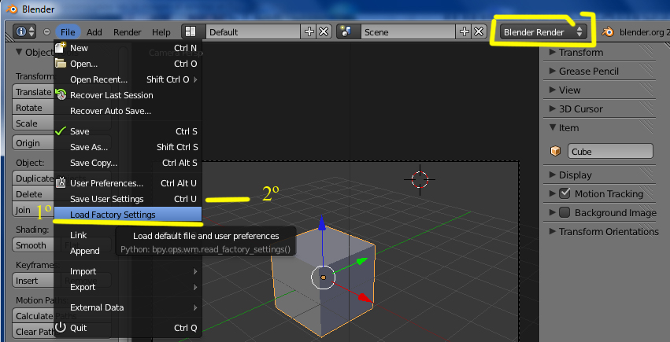
Task: Click the Quit power icon
Action: [x=61, y=328]
